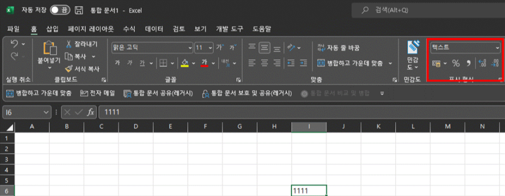Toggle underline formatting (가)
Image resolution: width=505 pixels, height=196 pixels.
pyautogui.click(x=142, y=63)
